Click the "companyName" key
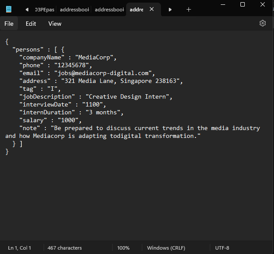 (42, 57)
